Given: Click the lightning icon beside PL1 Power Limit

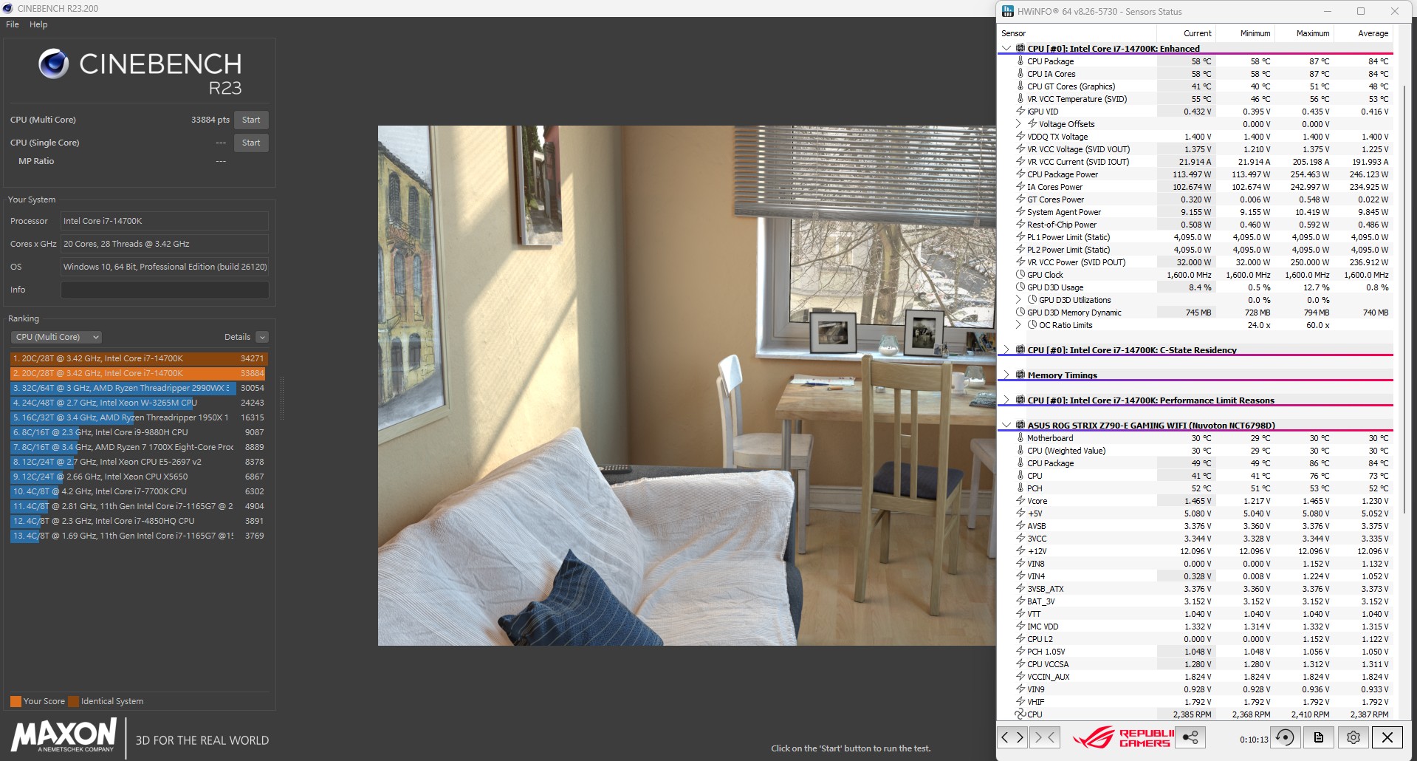Looking at the screenshot, I should tap(1020, 236).
